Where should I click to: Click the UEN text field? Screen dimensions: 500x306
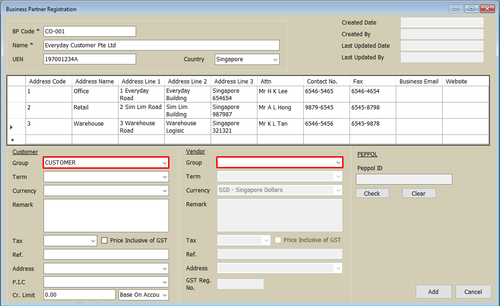click(89, 59)
